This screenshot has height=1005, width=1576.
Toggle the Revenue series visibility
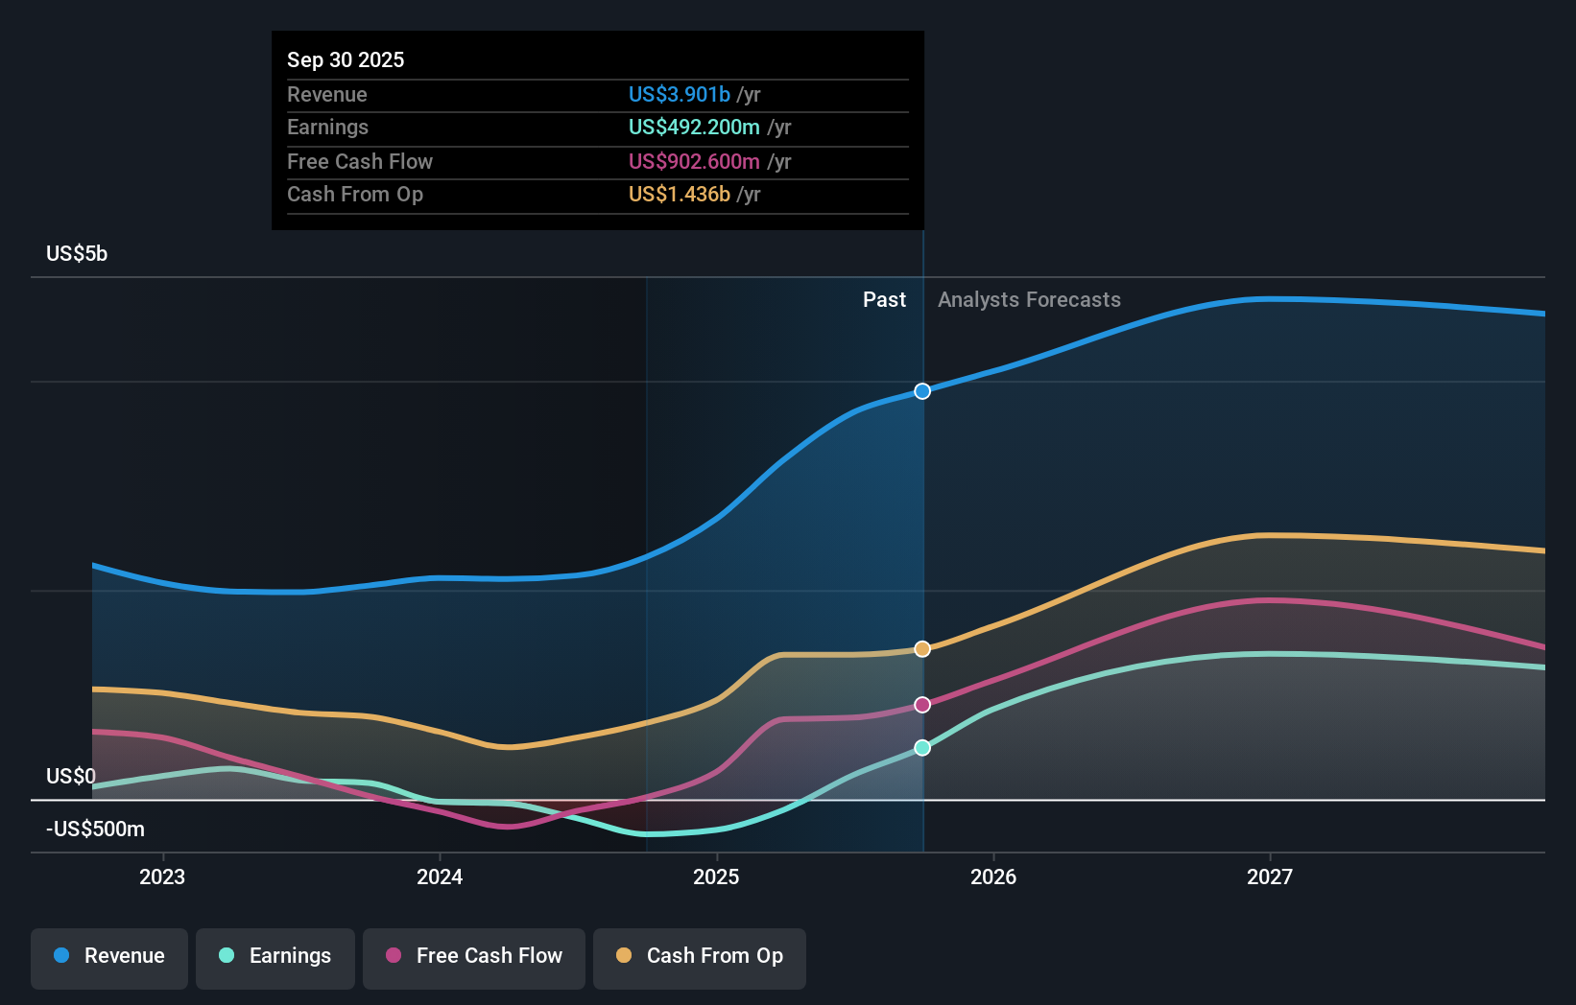108,956
